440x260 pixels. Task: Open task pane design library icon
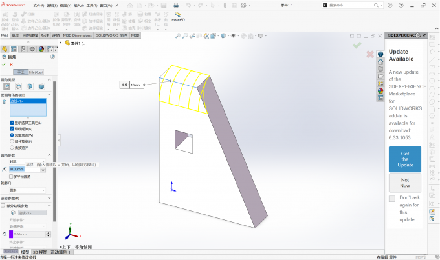tap(380, 68)
